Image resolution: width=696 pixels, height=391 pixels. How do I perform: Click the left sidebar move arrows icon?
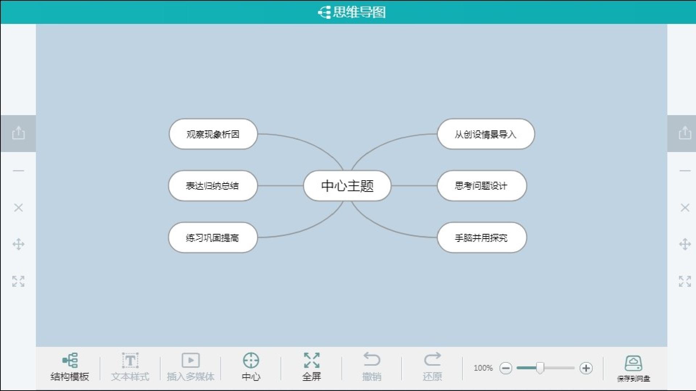point(18,244)
